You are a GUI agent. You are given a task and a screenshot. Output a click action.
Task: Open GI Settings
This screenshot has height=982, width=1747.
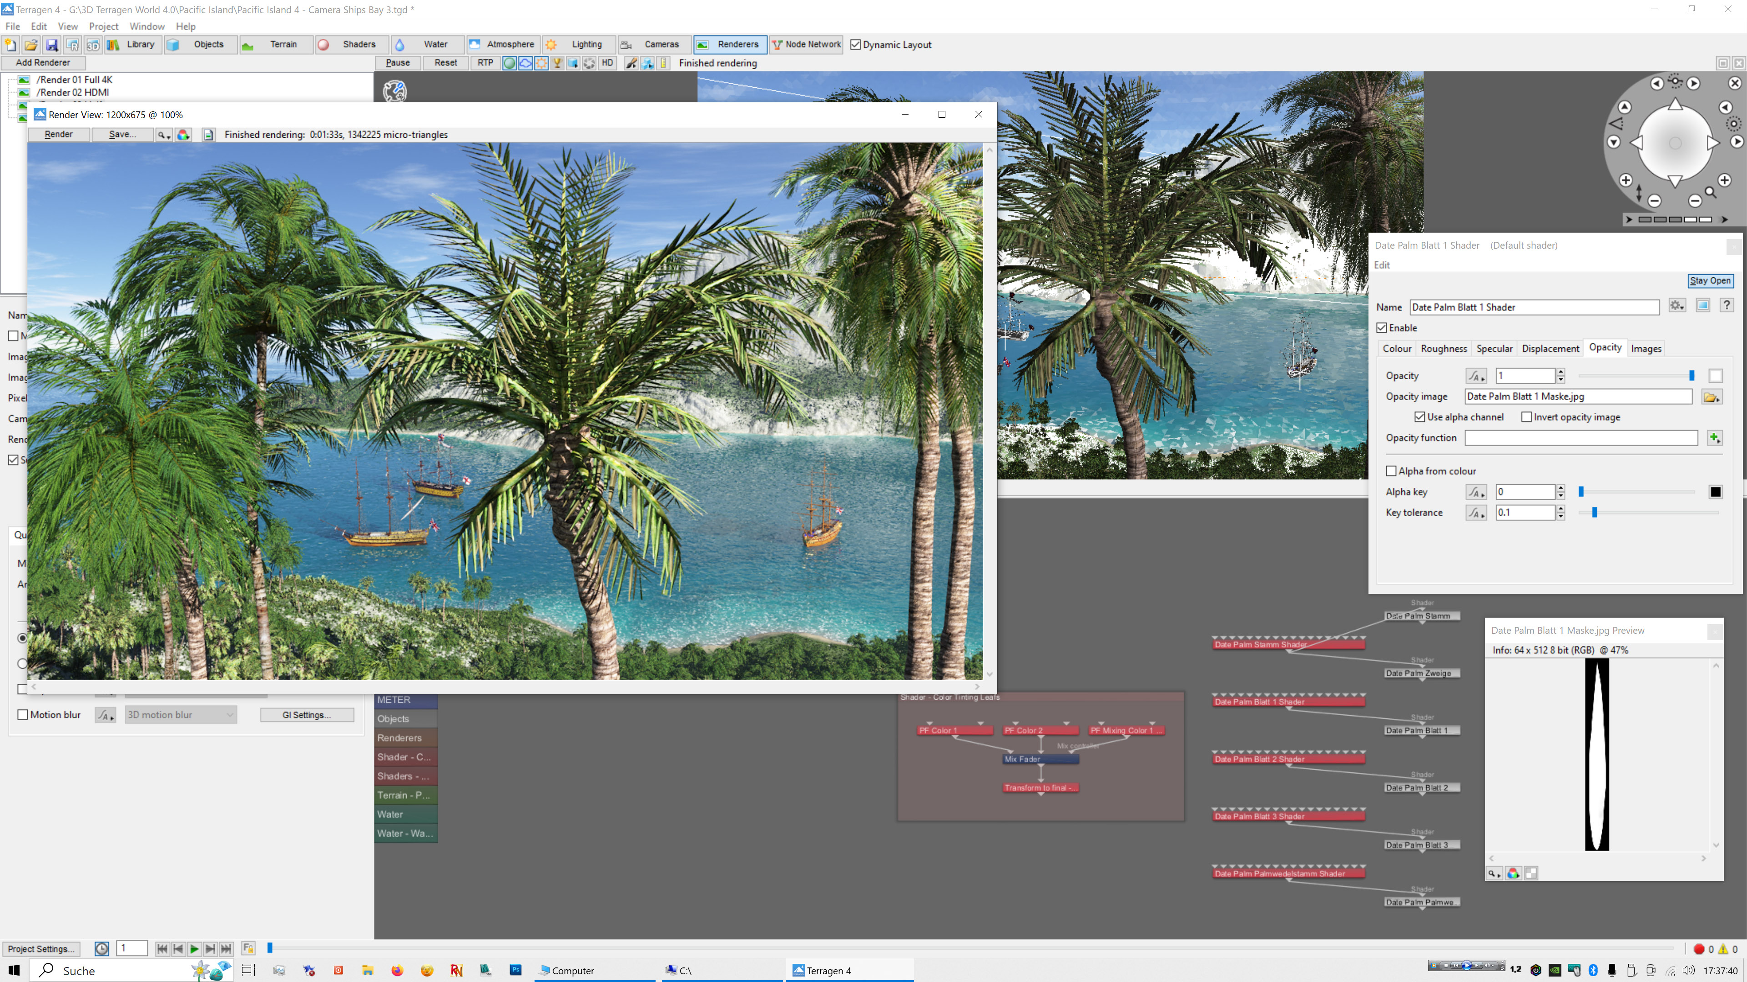point(307,714)
